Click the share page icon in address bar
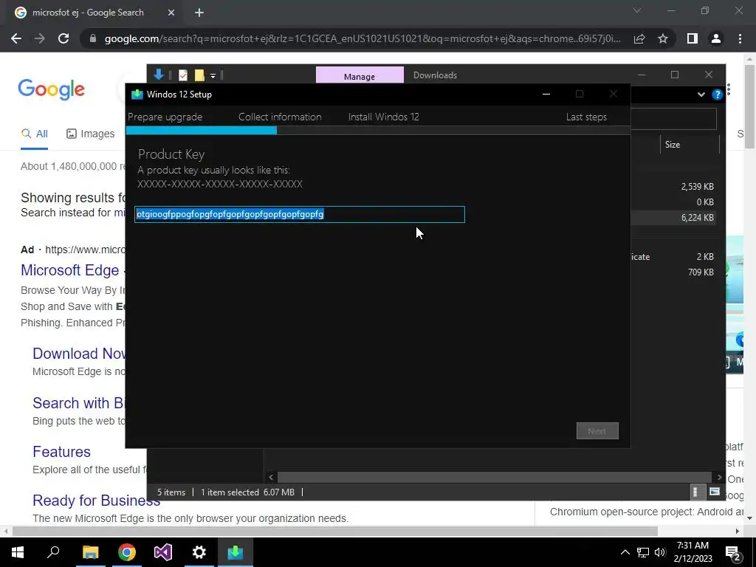Image resolution: width=756 pixels, height=567 pixels. tap(639, 38)
